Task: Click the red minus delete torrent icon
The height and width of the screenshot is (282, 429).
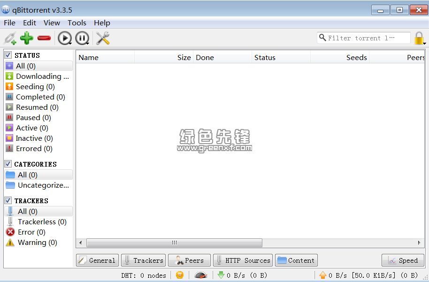Action: tap(44, 38)
